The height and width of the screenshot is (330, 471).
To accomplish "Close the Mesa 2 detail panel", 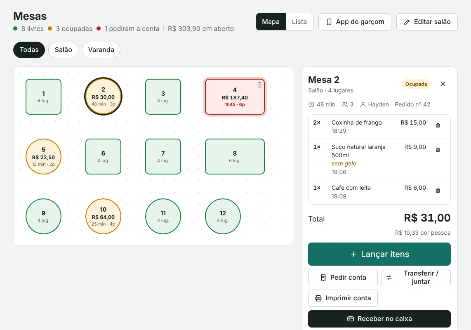I will coord(443,84).
